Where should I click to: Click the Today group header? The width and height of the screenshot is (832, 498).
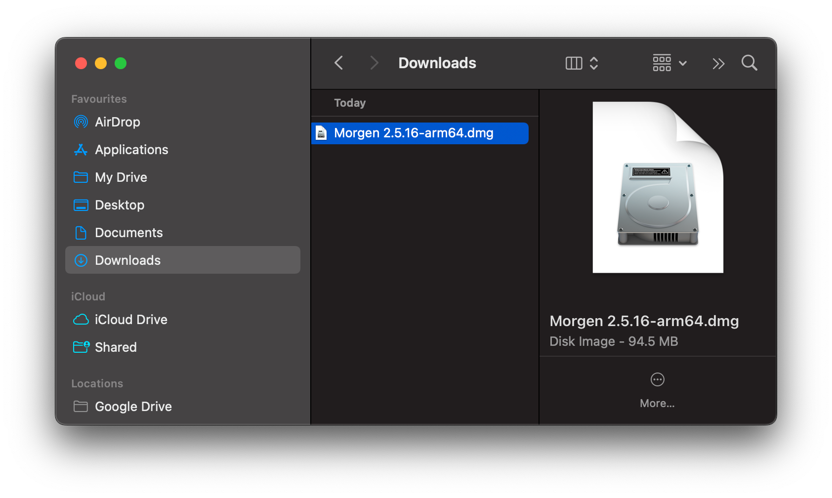click(350, 103)
